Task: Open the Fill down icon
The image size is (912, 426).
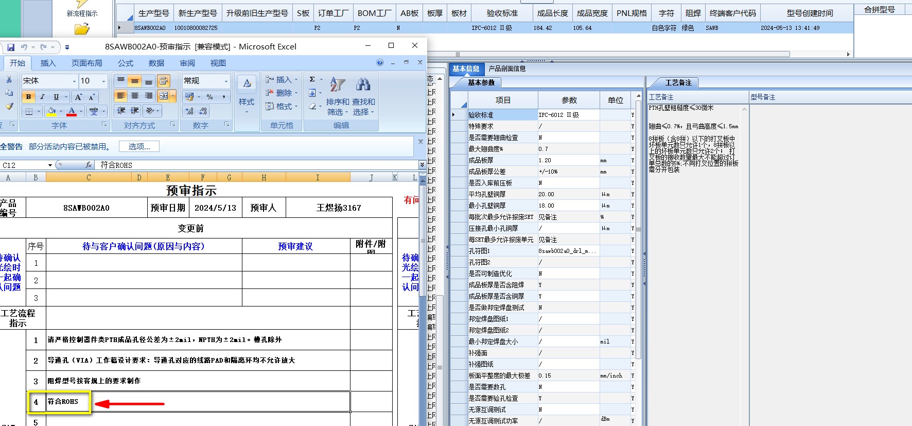Action: [312, 93]
